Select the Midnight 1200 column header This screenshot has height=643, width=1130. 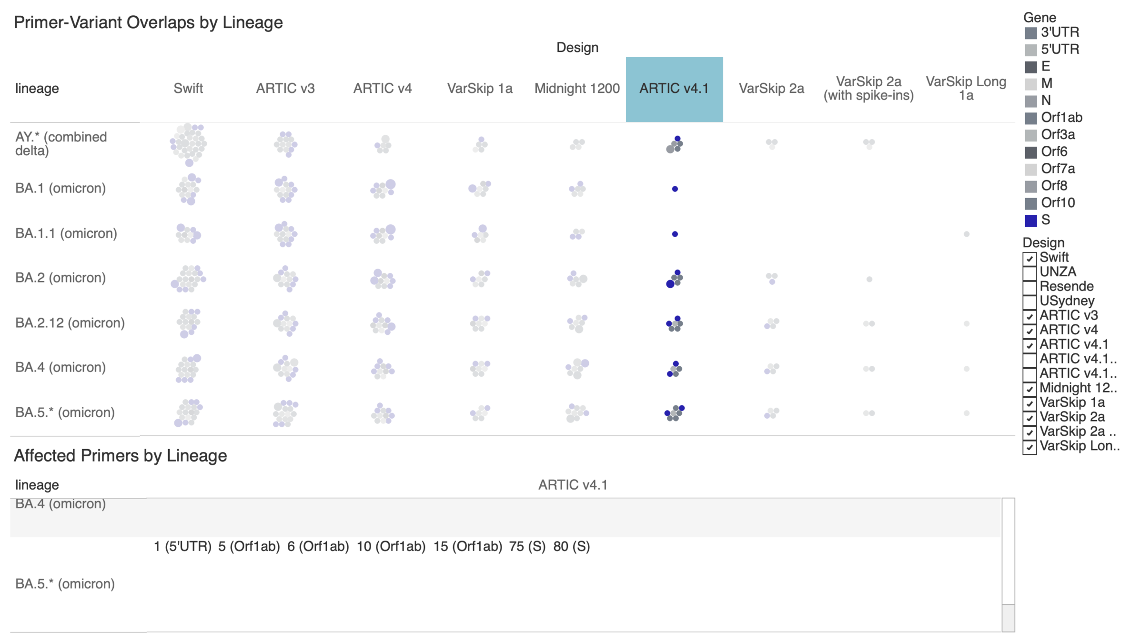[576, 89]
